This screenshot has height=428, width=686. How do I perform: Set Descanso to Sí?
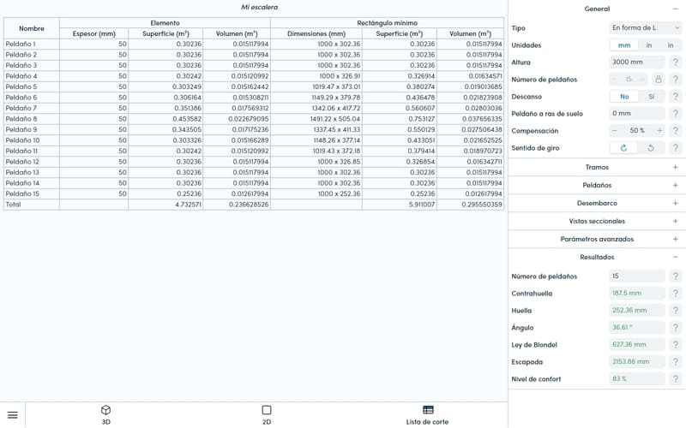coord(652,97)
